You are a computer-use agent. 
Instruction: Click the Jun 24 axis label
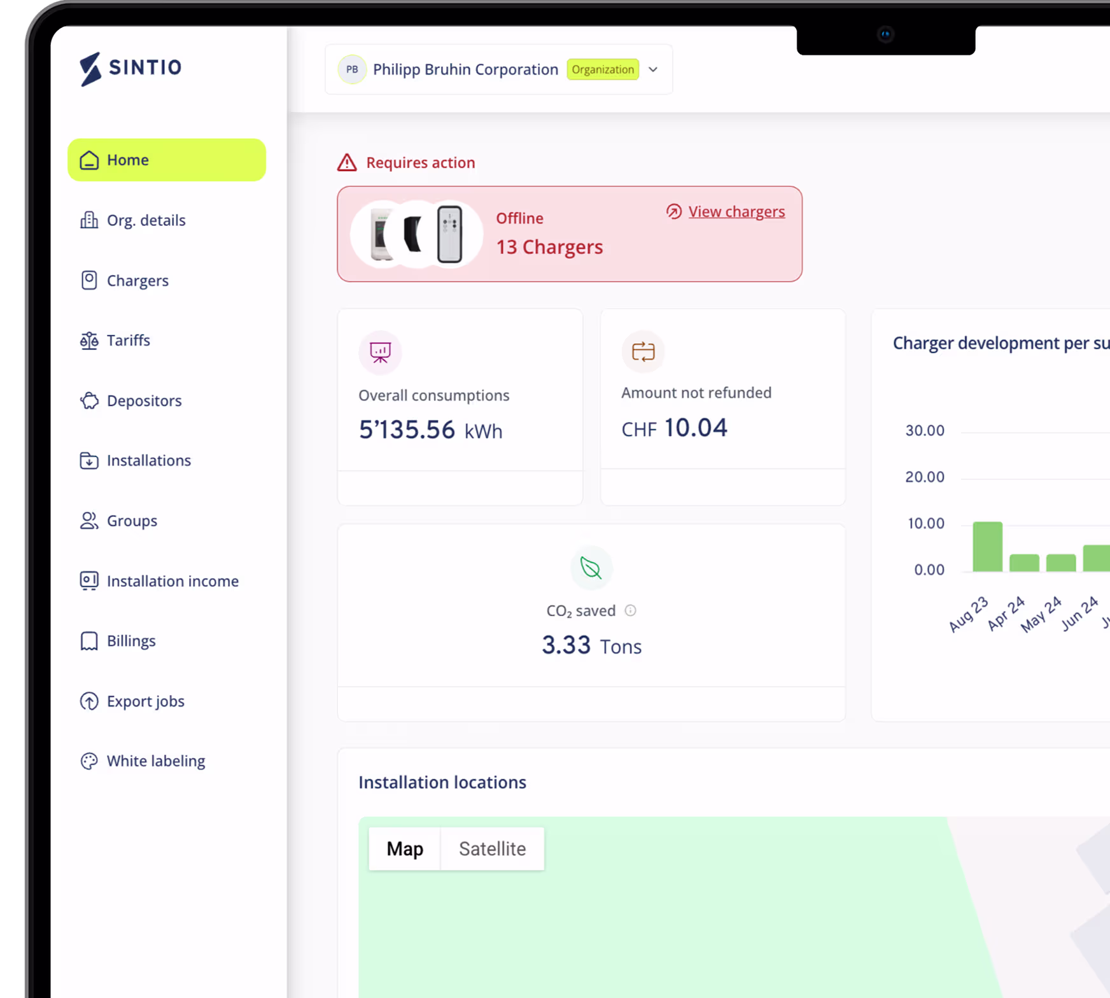click(1079, 614)
